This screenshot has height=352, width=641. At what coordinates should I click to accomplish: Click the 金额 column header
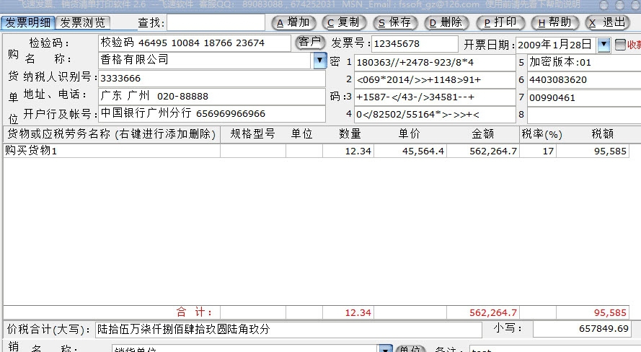483,134
